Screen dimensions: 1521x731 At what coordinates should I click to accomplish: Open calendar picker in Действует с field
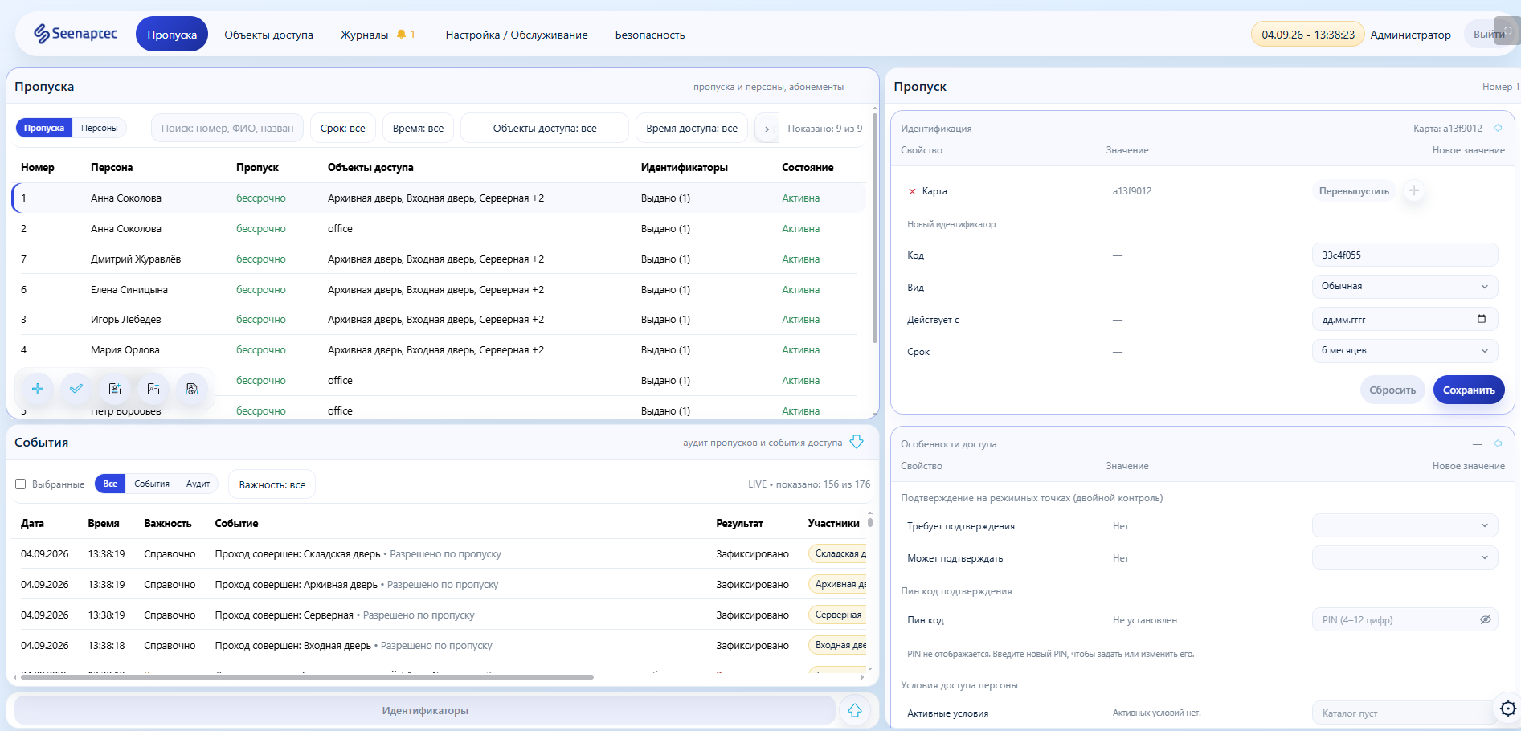pyautogui.click(x=1482, y=319)
